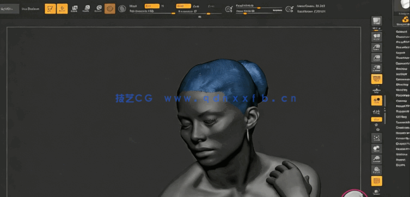Click the right shelf vertical scrollbar
Viewport: 410px width, 197px height.
click(x=385, y=110)
